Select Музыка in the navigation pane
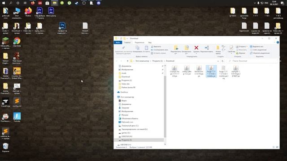The height and width of the screenshot is (161, 287). pos(125,115)
